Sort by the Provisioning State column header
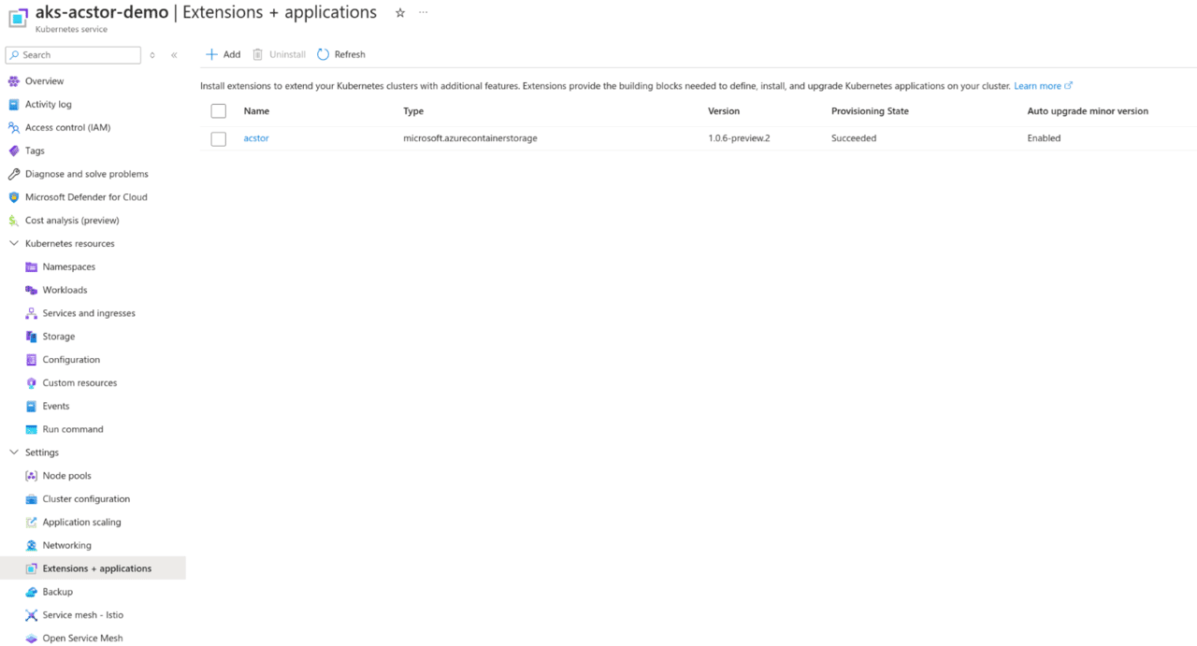Image resolution: width=1197 pixels, height=646 pixels. click(x=870, y=111)
